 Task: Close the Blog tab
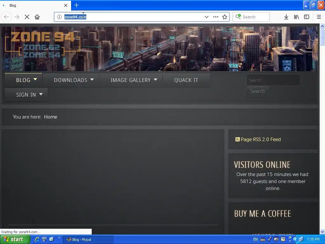click(66, 5)
